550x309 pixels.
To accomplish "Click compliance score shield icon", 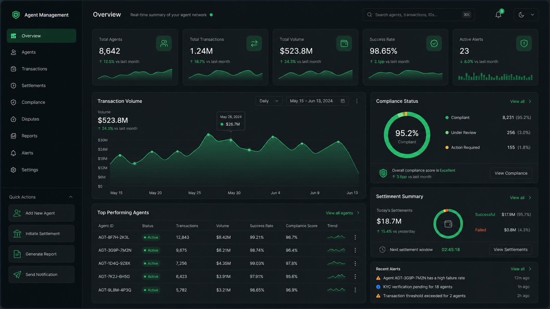I will click(x=383, y=173).
